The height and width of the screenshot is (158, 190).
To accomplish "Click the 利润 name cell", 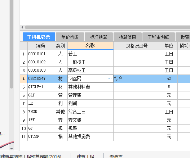I will 90,104.
